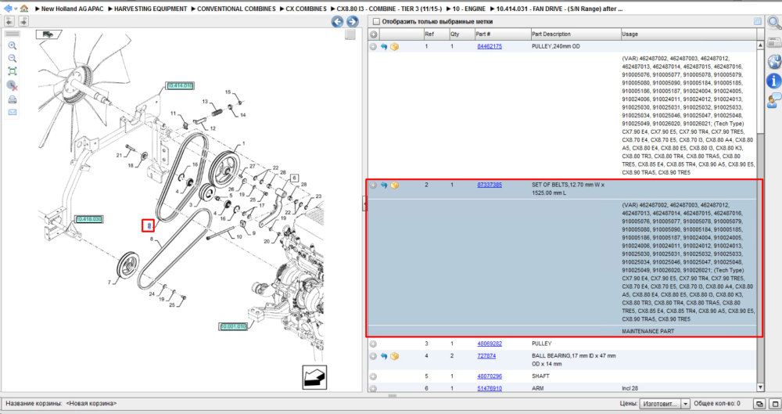Viewport: 782px width, 414px height.
Task: Add part 84462175 with plus icon
Action: coord(373,46)
